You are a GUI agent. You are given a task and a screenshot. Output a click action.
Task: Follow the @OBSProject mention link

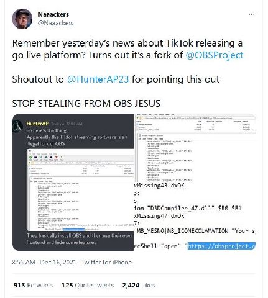[x=215, y=55]
